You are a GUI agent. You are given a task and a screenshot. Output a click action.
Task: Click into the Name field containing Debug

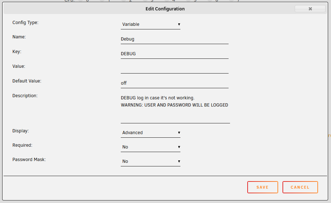coord(175,39)
